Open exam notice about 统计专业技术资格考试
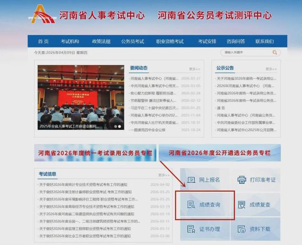Image resolution: width=302 pixels, height=245 pixels. (83, 185)
